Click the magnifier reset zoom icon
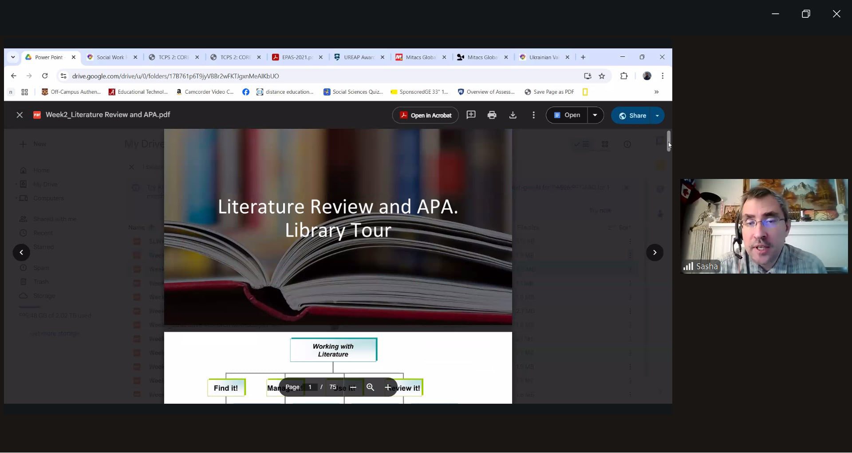The width and height of the screenshot is (852, 453). click(370, 388)
